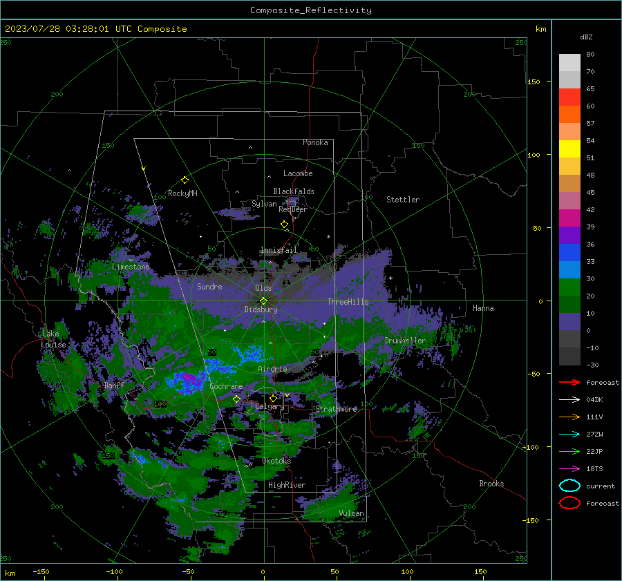This screenshot has width=622, height=581.
Task: Click the Olds city label
Action: 263,288
